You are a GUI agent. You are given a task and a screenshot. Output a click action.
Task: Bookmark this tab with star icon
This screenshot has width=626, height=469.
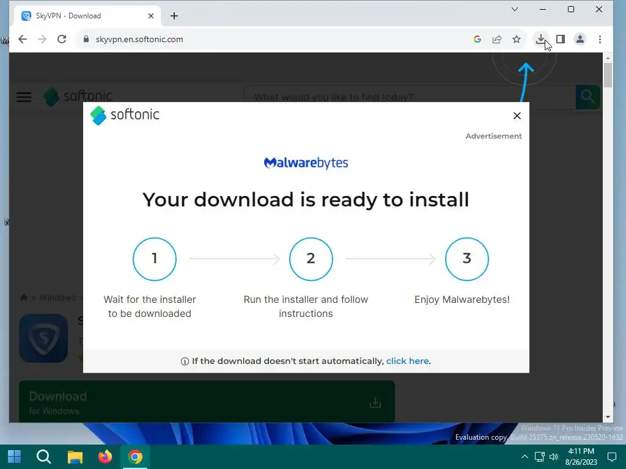517,39
